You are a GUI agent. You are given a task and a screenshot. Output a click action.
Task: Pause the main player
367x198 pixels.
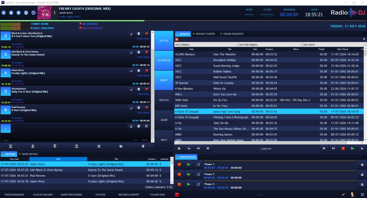[x=4, y=13]
